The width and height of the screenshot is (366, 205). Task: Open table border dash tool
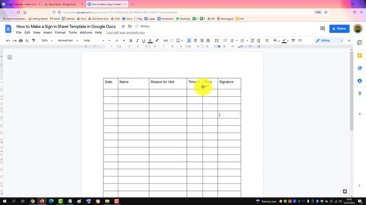coord(300,40)
